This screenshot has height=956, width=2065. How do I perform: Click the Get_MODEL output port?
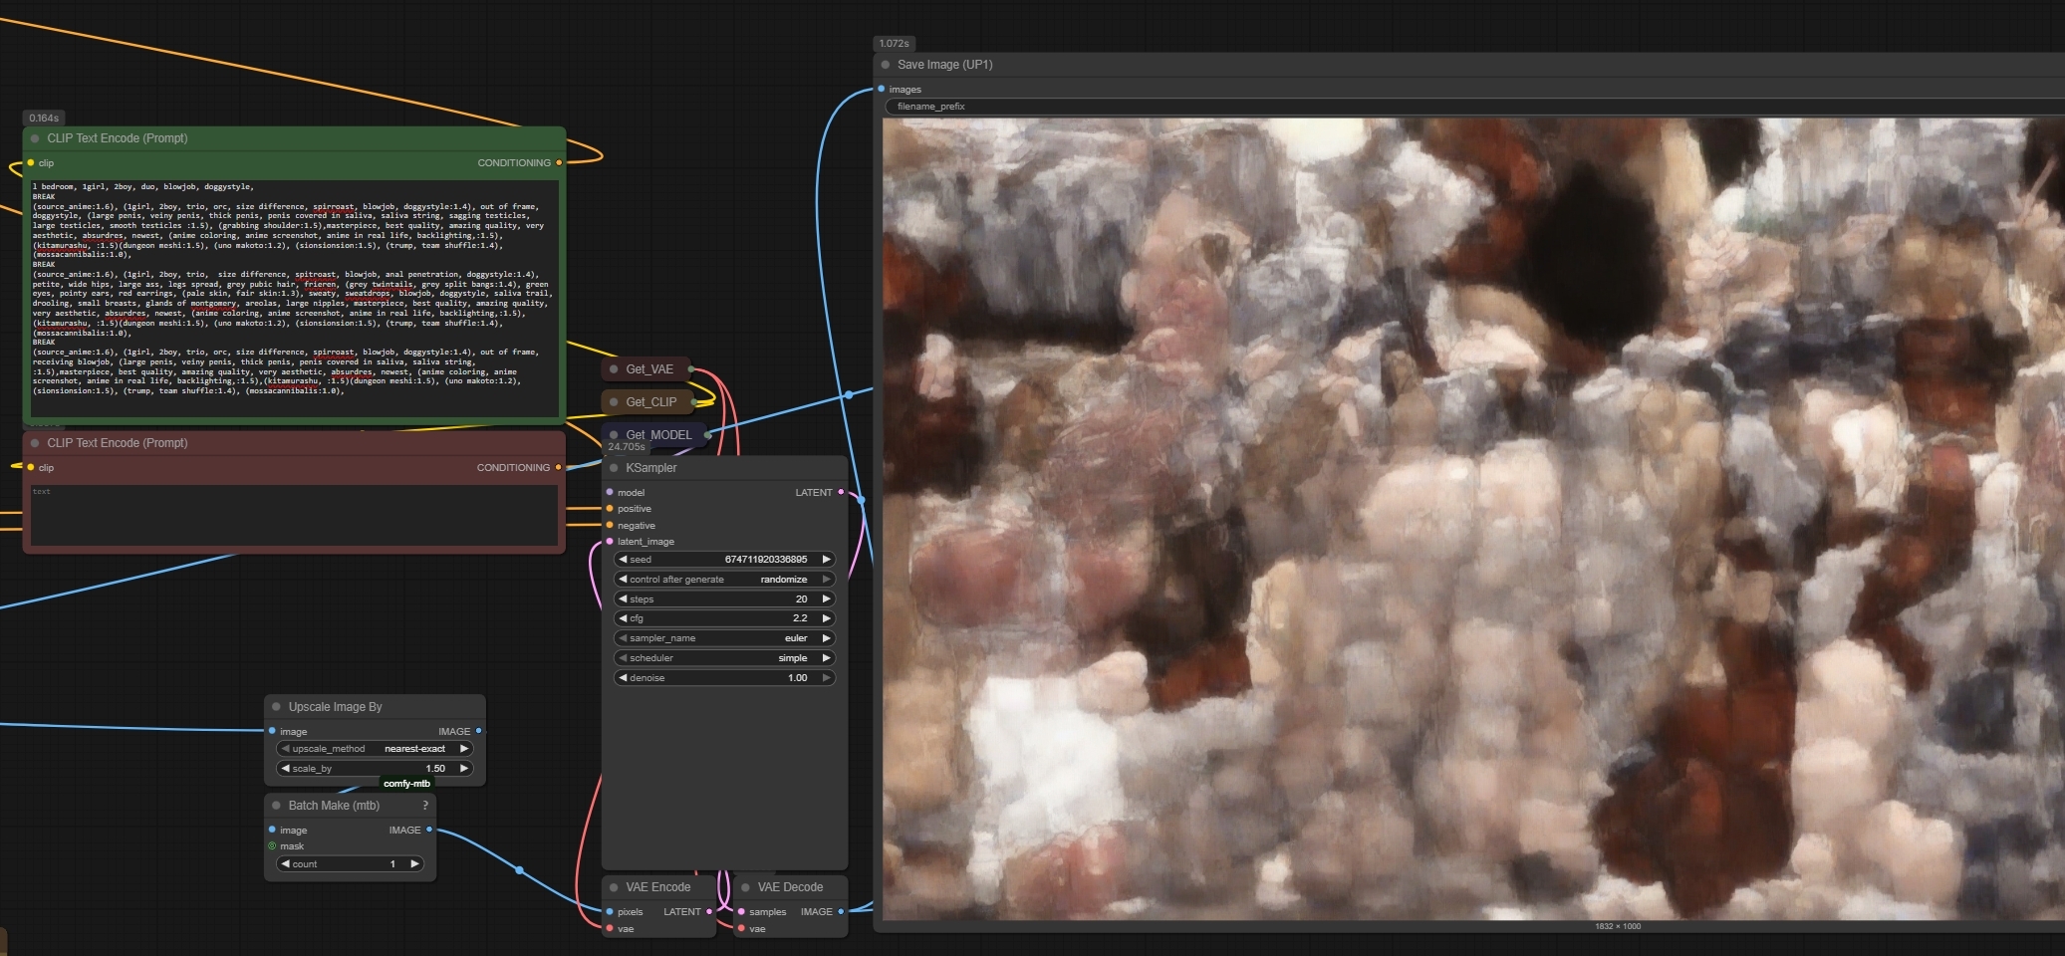[x=707, y=435]
